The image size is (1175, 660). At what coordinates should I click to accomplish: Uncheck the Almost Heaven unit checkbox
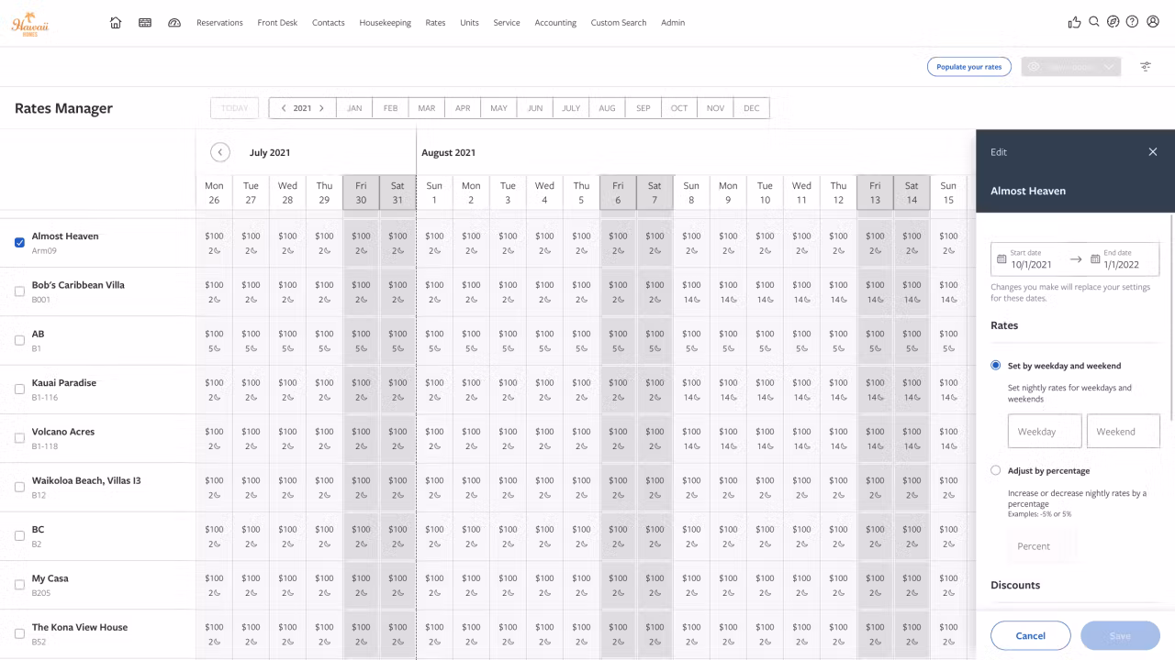19,243
